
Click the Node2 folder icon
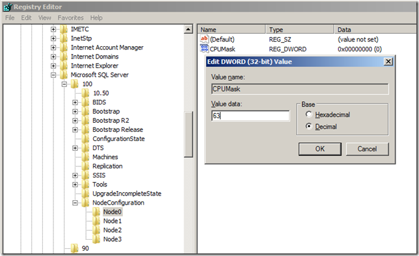coord(96,230)
